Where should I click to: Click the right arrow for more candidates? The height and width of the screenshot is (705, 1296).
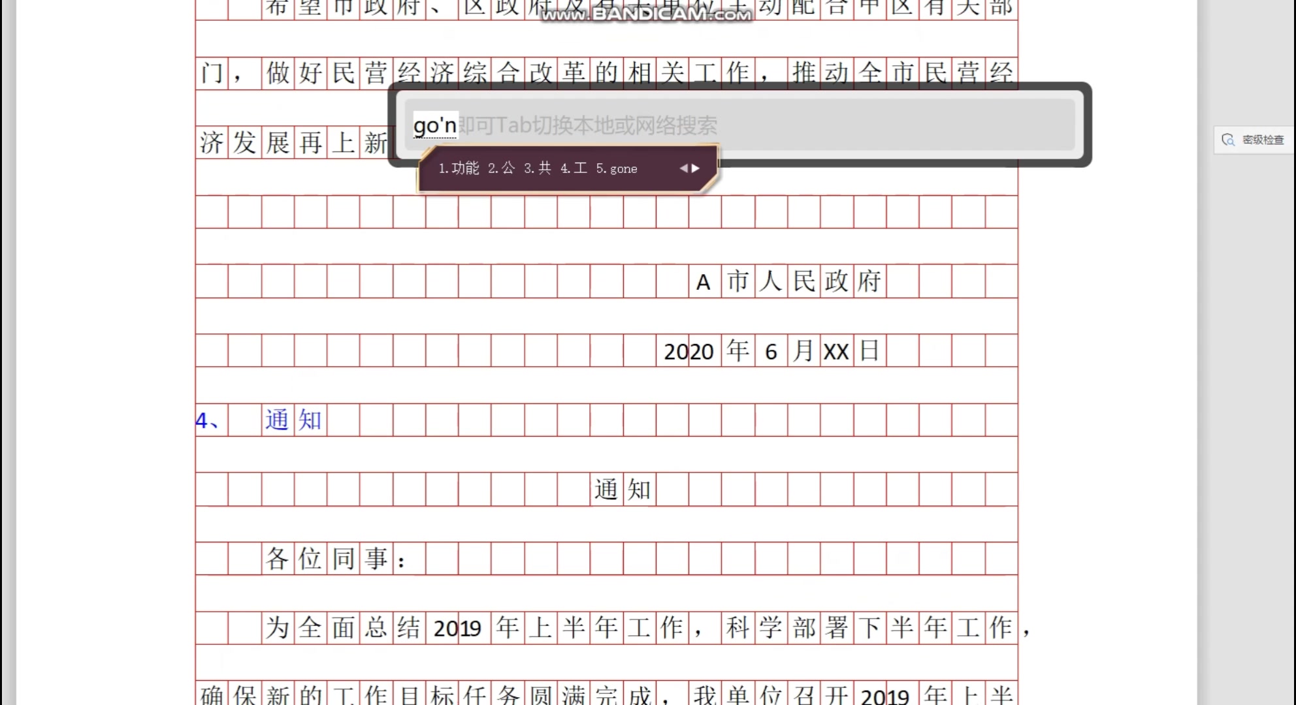click(696, 168)
